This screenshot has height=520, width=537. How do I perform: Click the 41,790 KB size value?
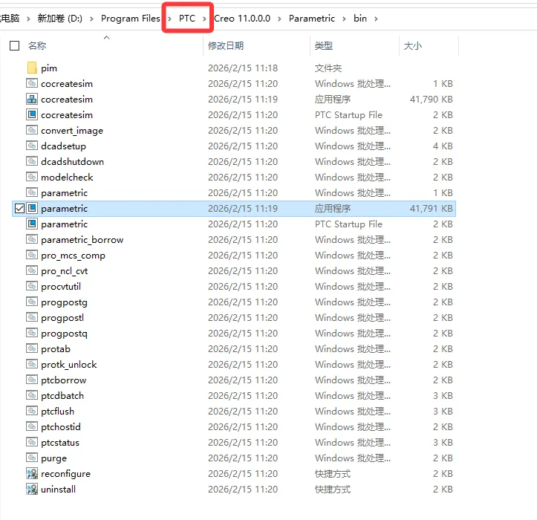432,99
